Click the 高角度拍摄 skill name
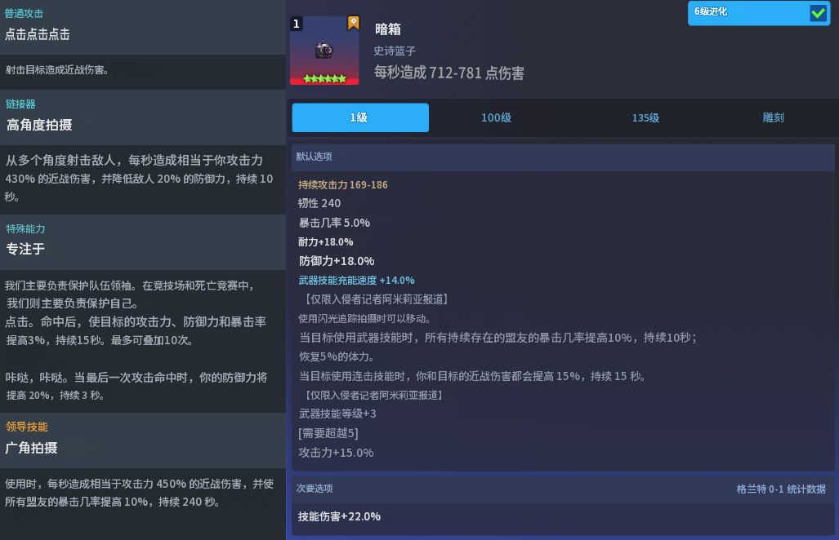 point(39,125)
